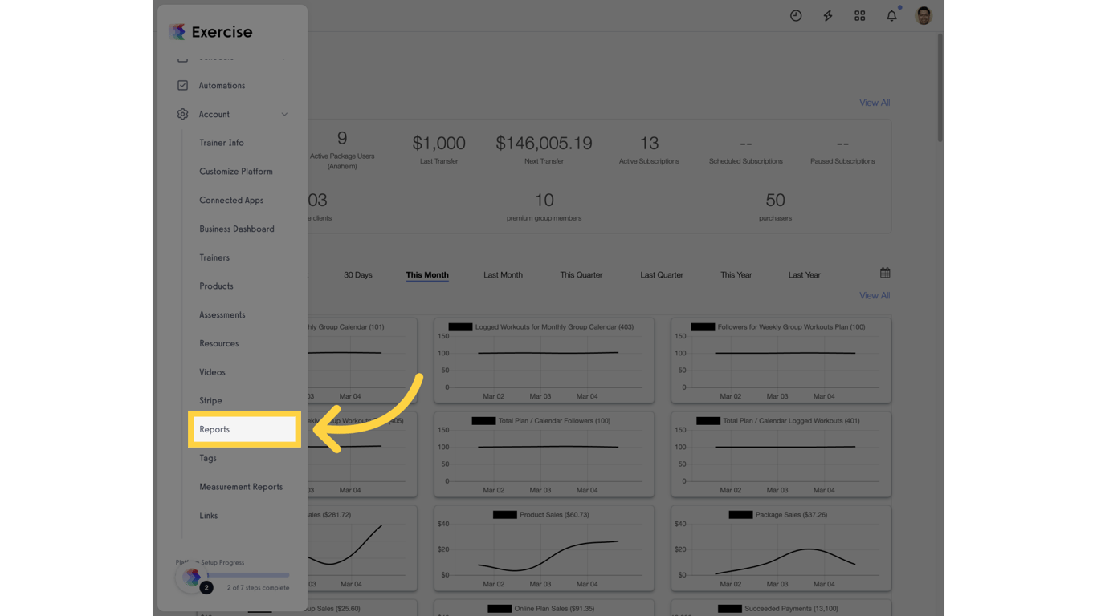The width and height of the screenshot is (1097, 616).
Task: Click the Product Sales ($60.73) chart title
Action: click(554, 515)
